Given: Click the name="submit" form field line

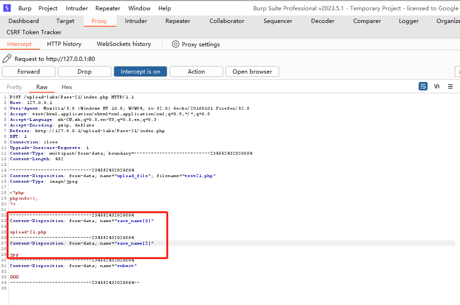Looking at the screenshot, I should pos(73,266).
